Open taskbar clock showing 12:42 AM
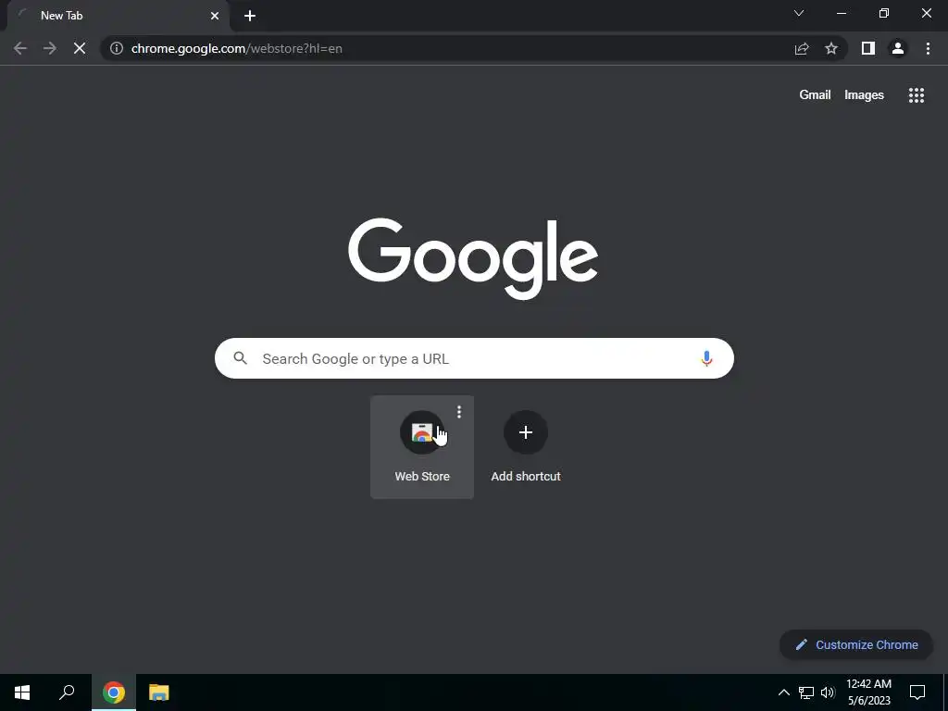Viewport: 948px width, 711px height. pos(868,692)
